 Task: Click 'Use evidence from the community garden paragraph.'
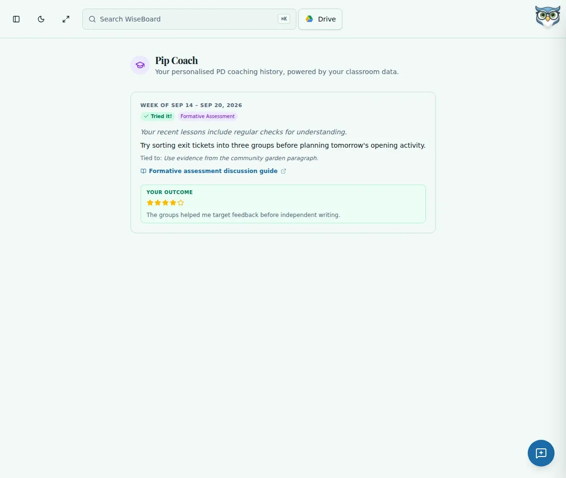point(241,158)
